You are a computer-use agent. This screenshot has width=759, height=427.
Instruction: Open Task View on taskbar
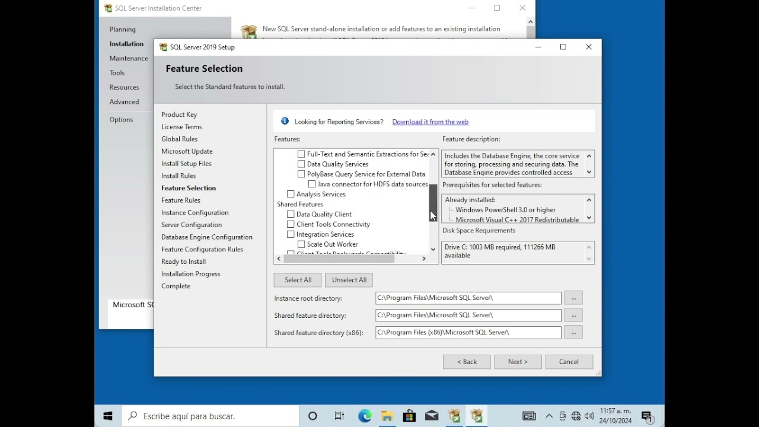coord(339,416)
